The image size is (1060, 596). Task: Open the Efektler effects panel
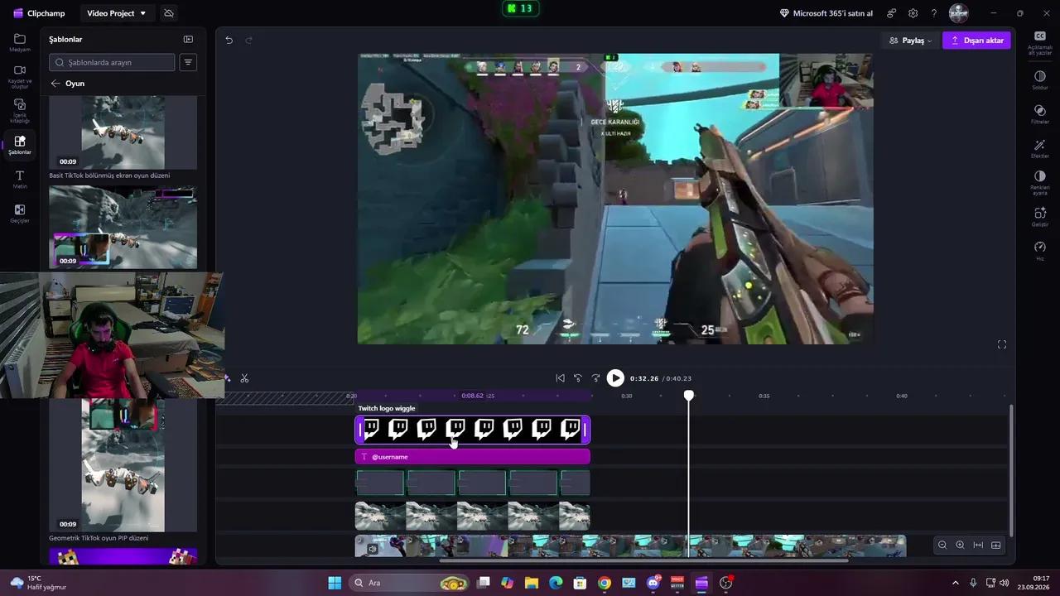pos(1040,149)
